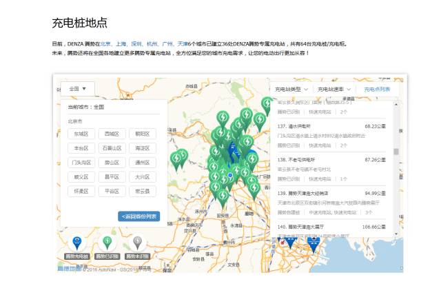Toggle the grey 腾势未识别 legend marker
Viewport: 441px width, 286px height.
137,243
